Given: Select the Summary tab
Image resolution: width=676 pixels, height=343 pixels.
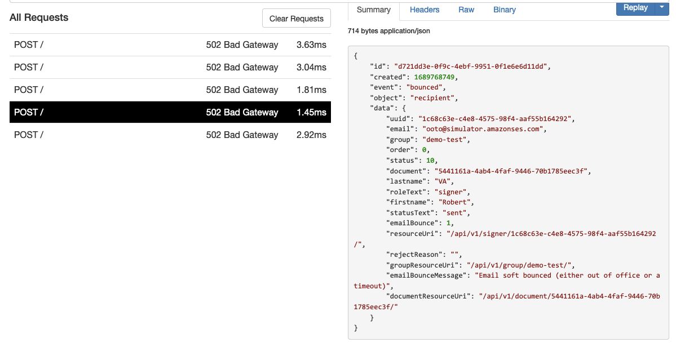Looking at the screenshot, I should (373, 10).
